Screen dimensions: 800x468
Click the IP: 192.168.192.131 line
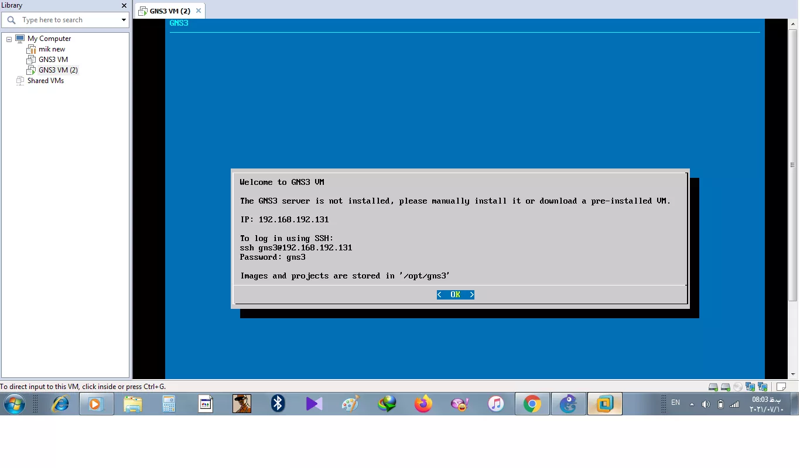coord(284,219)
